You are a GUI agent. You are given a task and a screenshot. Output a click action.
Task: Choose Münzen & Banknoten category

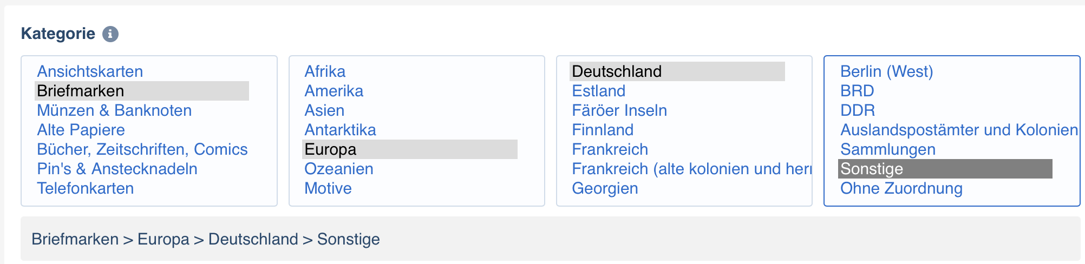[x=114, y=110]
